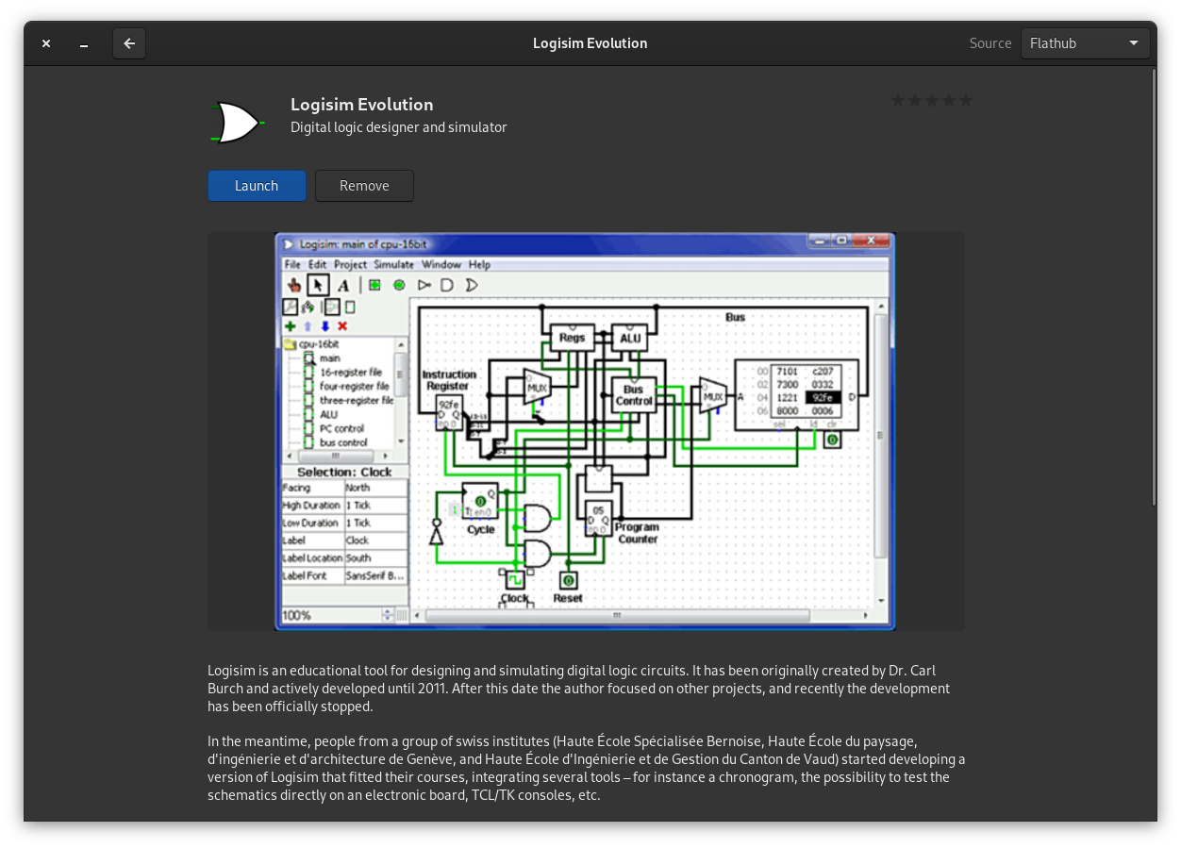
Task: Rate the app with the first star
Action: click(x=896, y=99)
